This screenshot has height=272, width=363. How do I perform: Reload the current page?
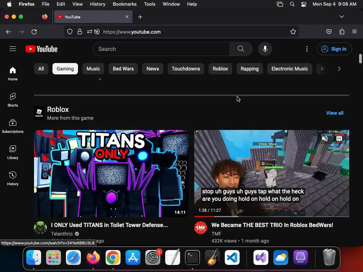click(34, 32)
